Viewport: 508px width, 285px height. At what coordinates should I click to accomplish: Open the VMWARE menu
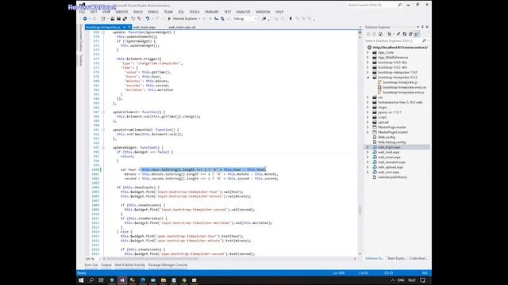tap(212, 12)
